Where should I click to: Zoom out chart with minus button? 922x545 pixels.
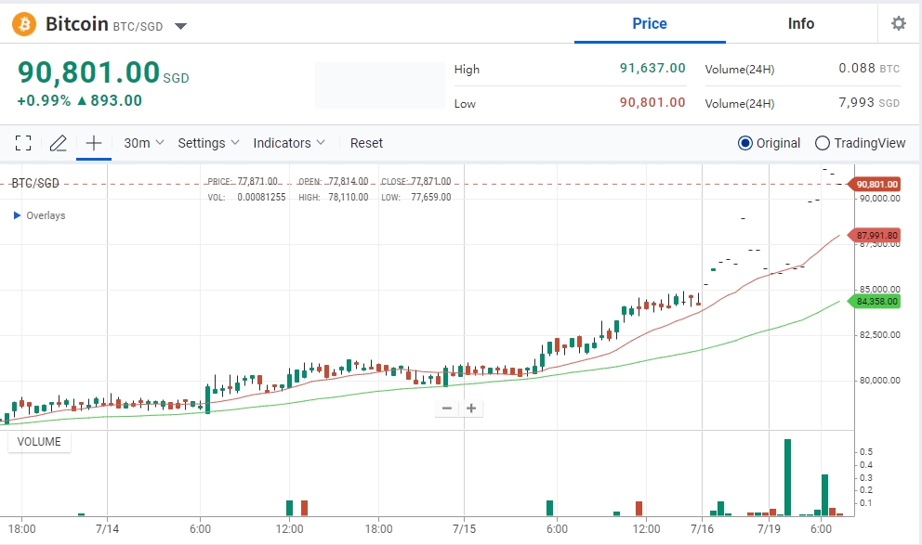click(447, 409)
